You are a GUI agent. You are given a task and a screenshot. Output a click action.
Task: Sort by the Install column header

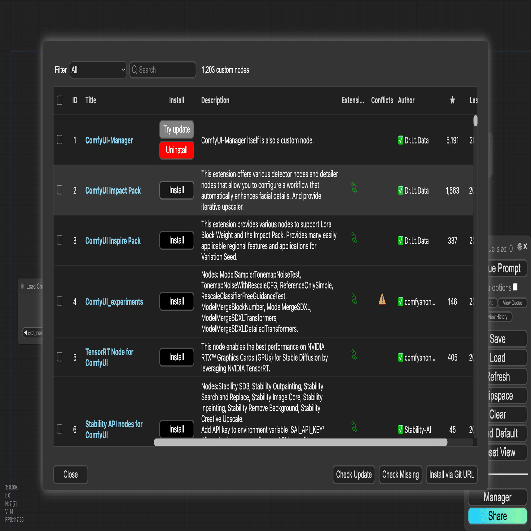click(x=177, y=100)
